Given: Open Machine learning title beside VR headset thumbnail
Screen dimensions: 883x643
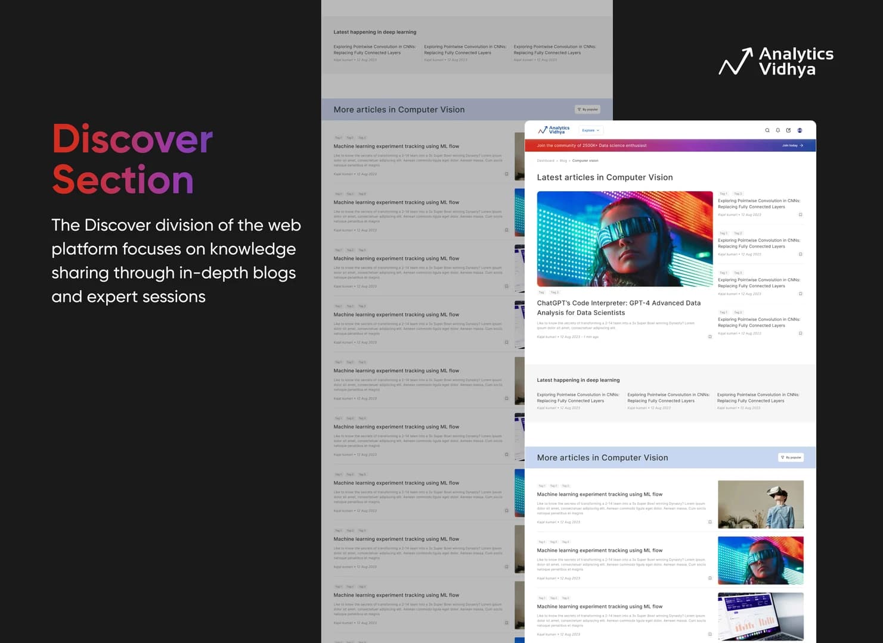Looking at the screenshot, I should point(600,494).
